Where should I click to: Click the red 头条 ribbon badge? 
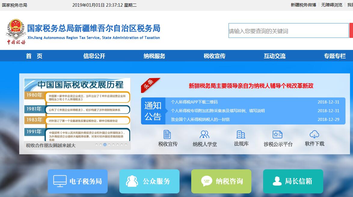click(150, 85)
